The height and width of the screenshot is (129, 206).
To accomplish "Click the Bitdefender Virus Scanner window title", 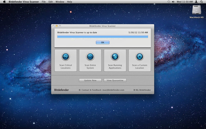I will (x=102, y=26).
